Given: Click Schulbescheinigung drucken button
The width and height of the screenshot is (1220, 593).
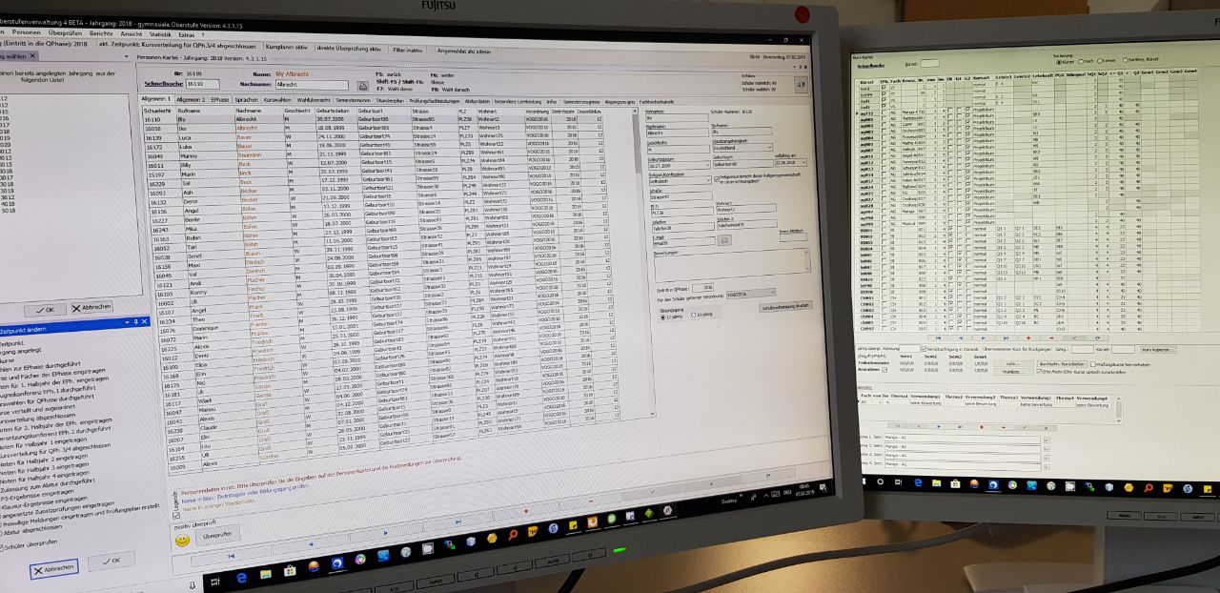Looking at the screenshot, I should coord(785,307).
